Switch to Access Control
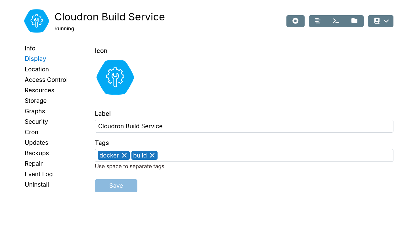Viewport: 419px width, 234px height. 46,80
